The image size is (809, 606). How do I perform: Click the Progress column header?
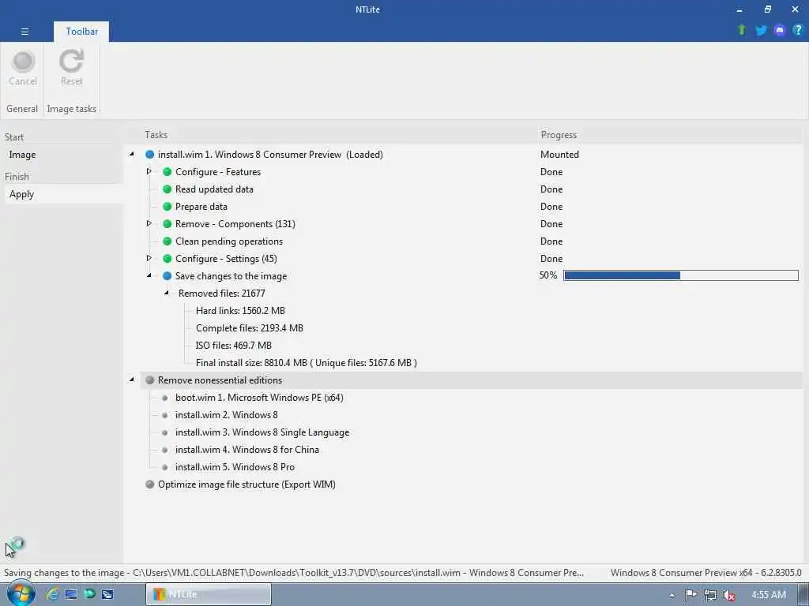559,134
